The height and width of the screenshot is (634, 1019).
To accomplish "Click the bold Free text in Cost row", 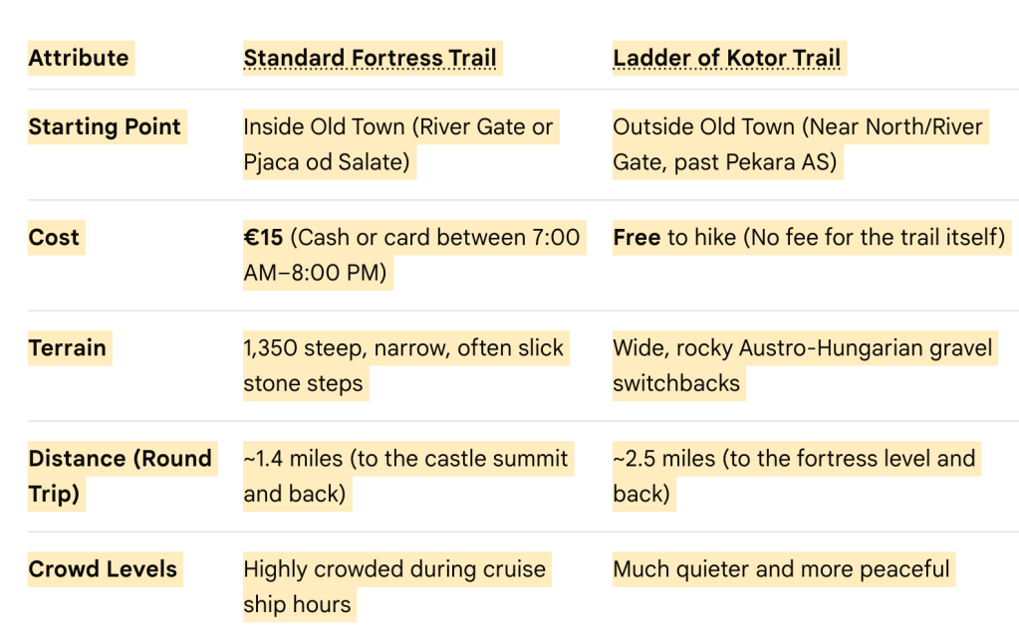I will 637,237.
